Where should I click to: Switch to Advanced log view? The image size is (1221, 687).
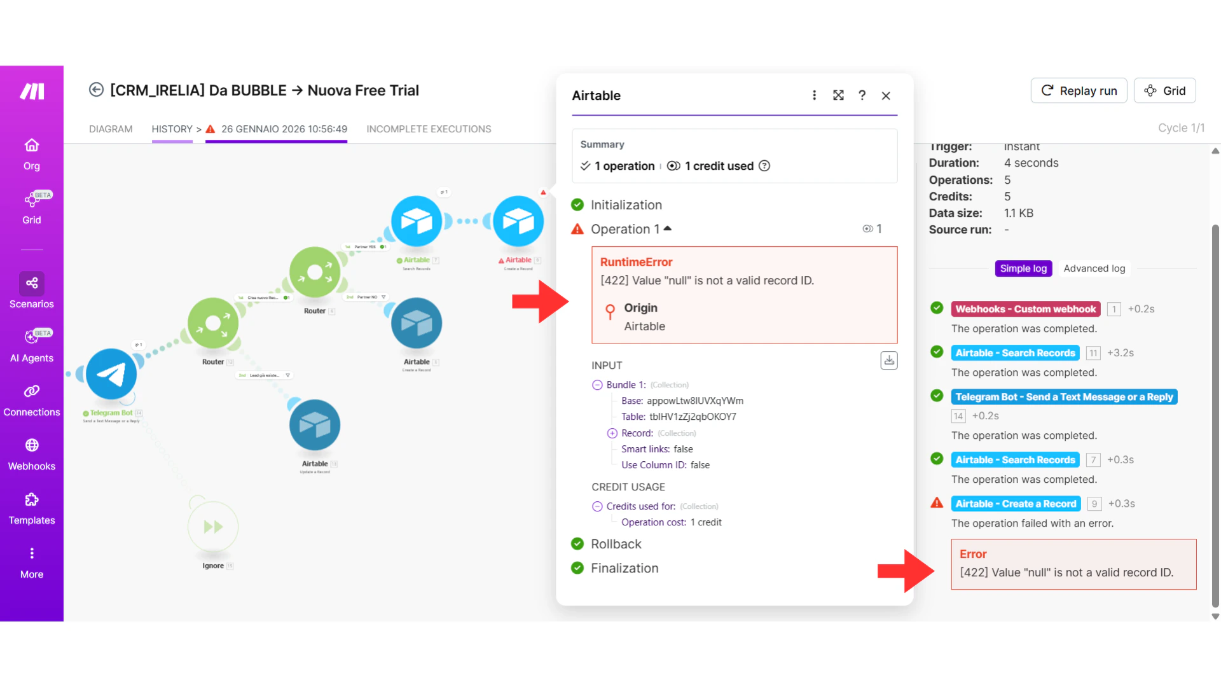coord(1094,268)
